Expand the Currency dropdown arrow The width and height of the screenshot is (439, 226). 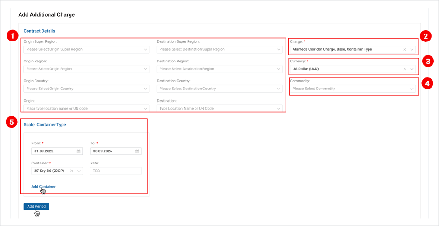click(x=412, y=69)
